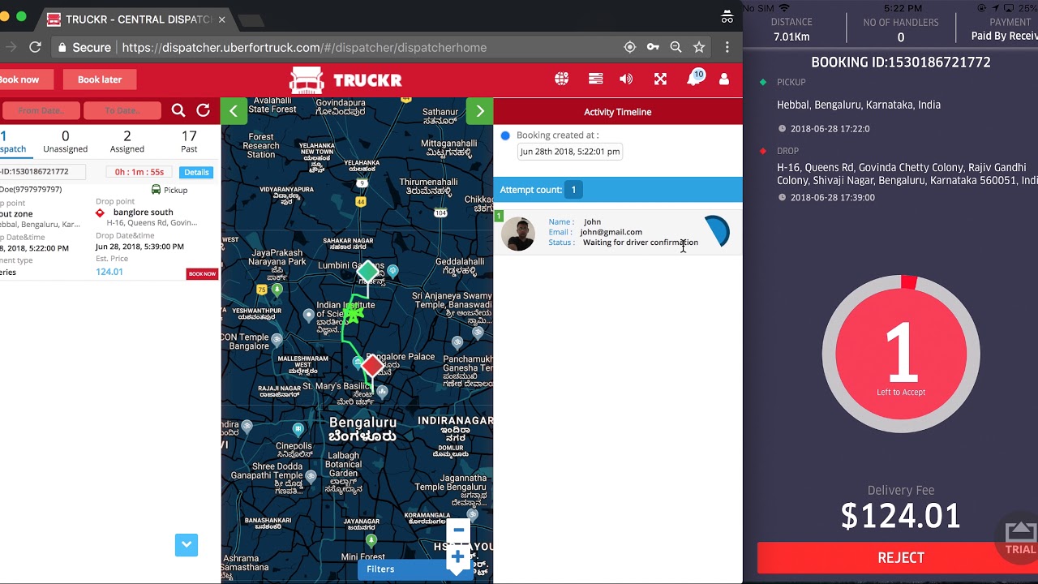Click Waiting for driver confirmation status

pos(641,243)
